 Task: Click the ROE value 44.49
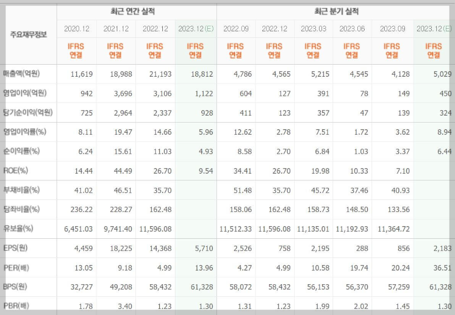coord(123,171)
